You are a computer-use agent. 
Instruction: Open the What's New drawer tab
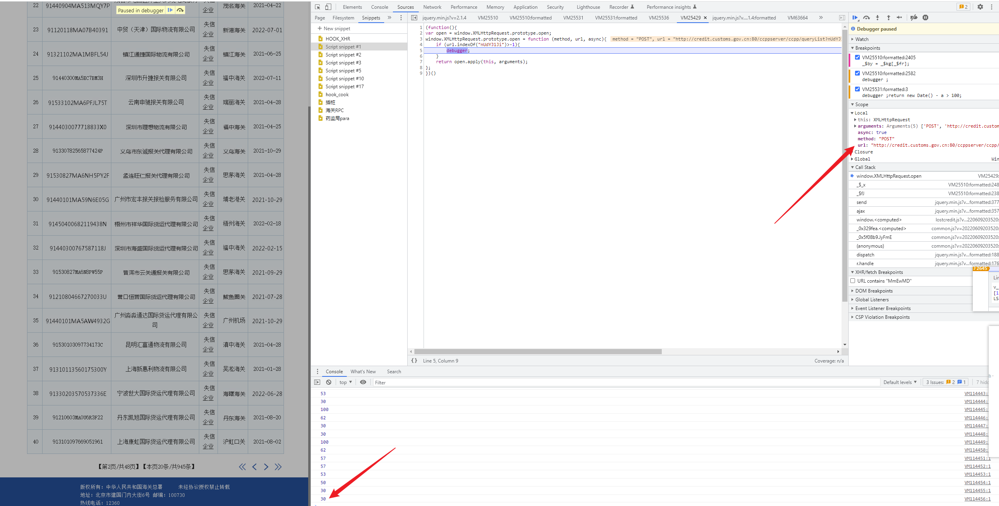pos(363,371)
